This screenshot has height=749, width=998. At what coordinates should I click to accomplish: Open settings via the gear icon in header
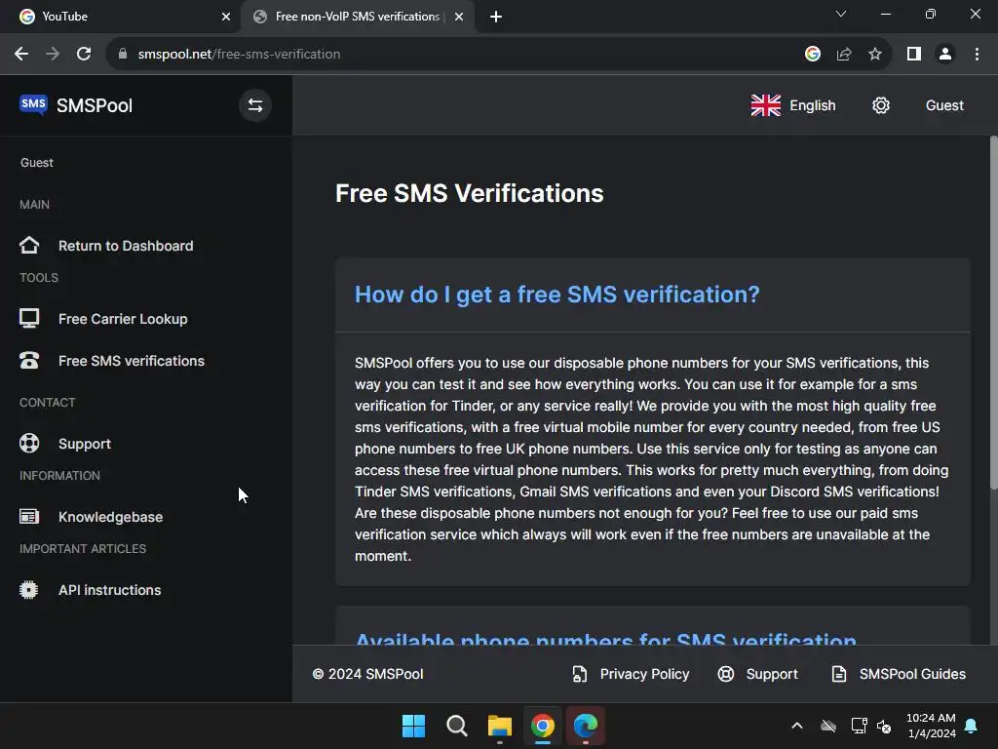pos(881,105)
